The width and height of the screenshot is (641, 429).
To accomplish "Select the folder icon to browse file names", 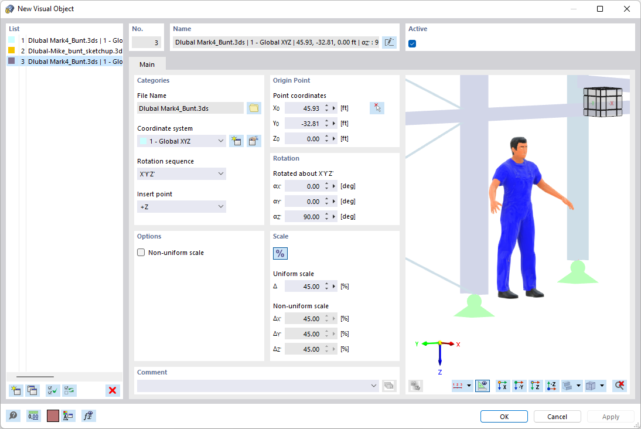I will 254,108.
